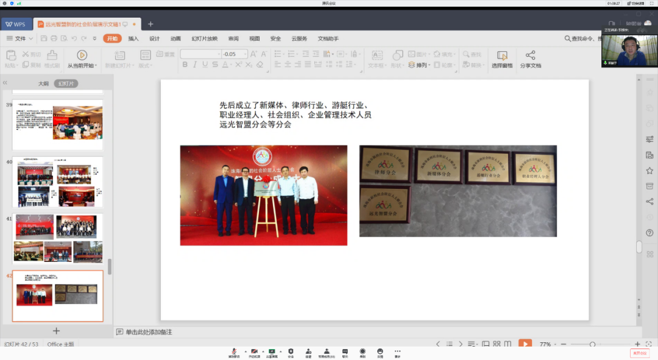
Task: Click the 选择窗格 selection pane icon
Action: 501,59
